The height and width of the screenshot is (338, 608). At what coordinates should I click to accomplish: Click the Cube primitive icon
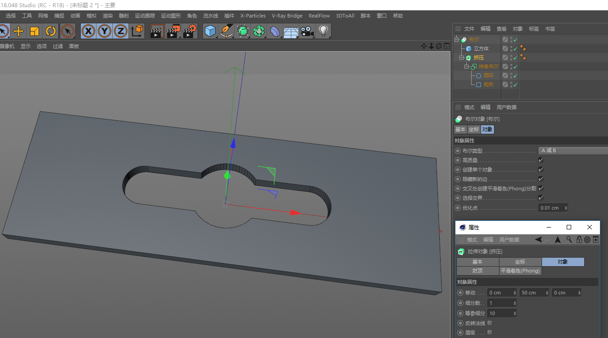[x=210, y=31]
